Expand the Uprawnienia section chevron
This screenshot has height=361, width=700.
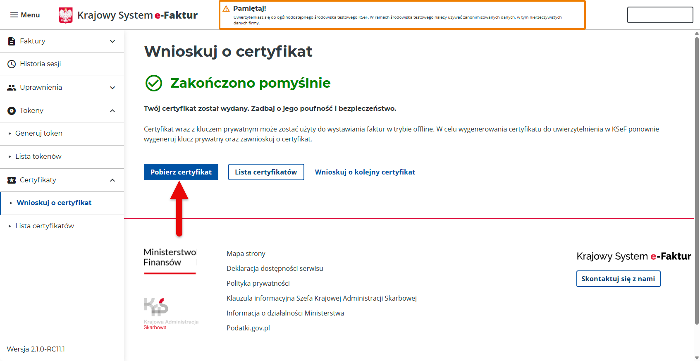click(x=112, y=88)
